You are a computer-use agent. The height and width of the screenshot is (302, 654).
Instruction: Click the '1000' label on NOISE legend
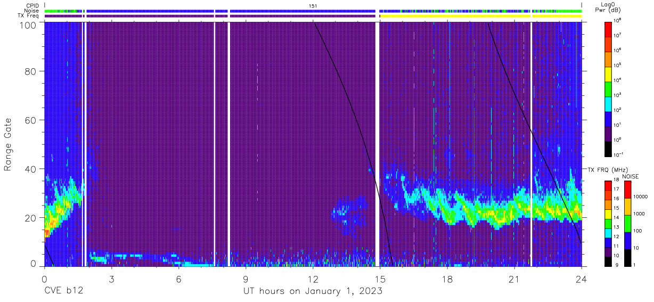click(638, 214)
